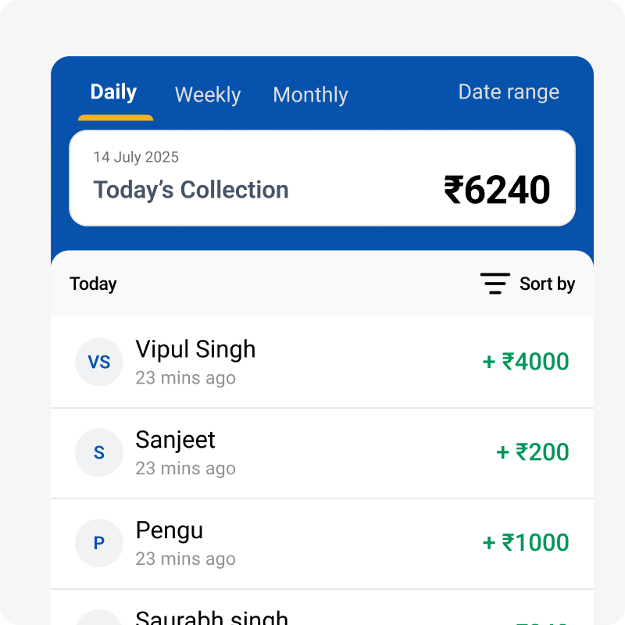Switch to the Weekly tab
Screen dimensions: 625x625
[x=208, y=95]
